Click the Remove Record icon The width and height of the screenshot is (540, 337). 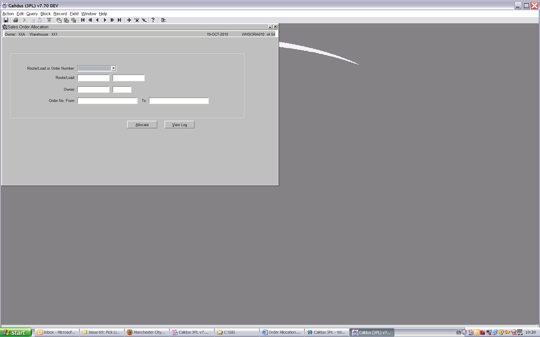(x=137, y=20)
